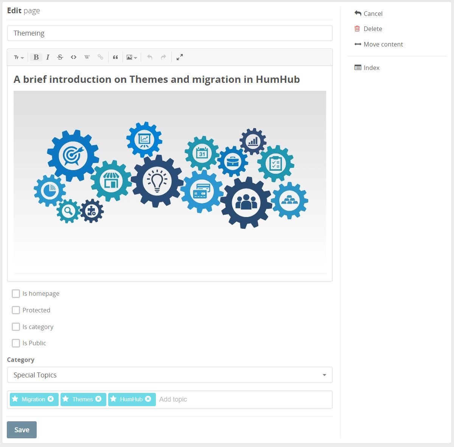Click the wiki link icon
The height and width of the screenshot is (447, 454).
(x=87, y=57)
